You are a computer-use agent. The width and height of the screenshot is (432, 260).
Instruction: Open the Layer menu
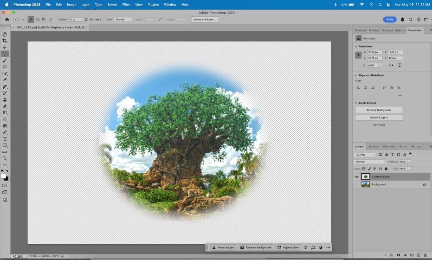tap(85, 5)
